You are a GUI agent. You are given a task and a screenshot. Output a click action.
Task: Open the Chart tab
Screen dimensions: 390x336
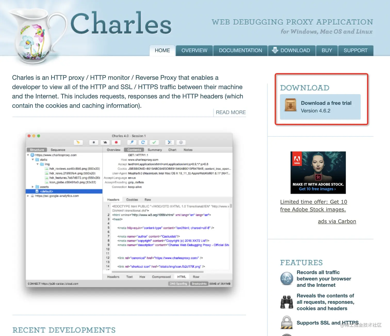(172, 150)
